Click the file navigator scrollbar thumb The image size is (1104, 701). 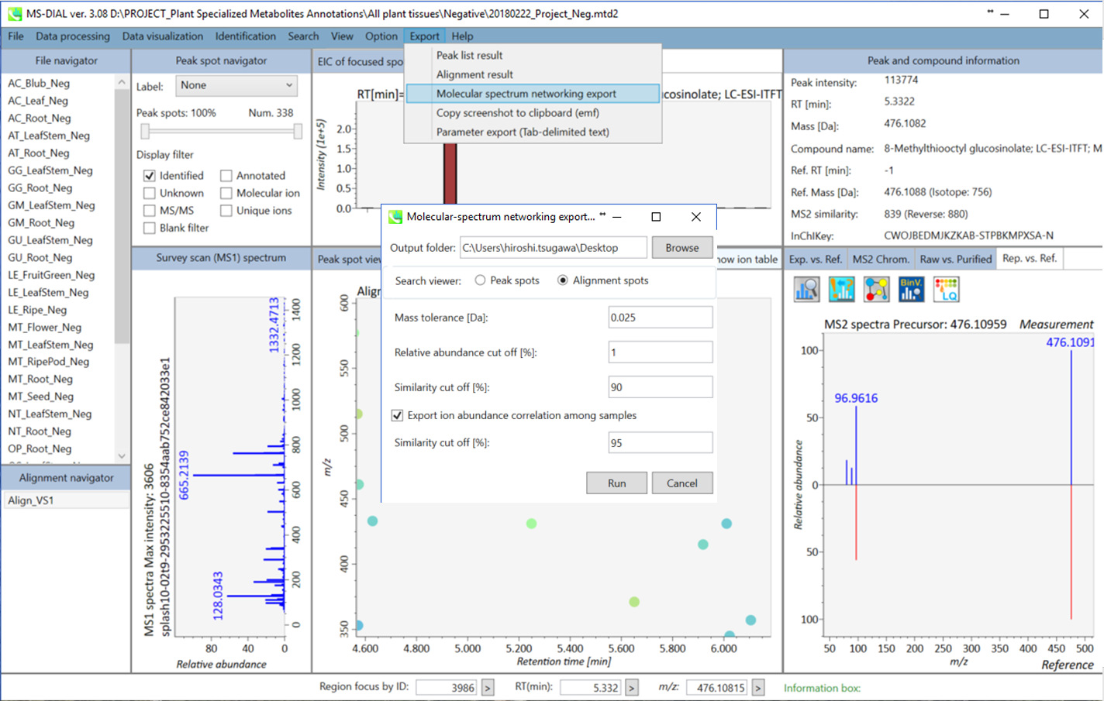pos(122,217)
